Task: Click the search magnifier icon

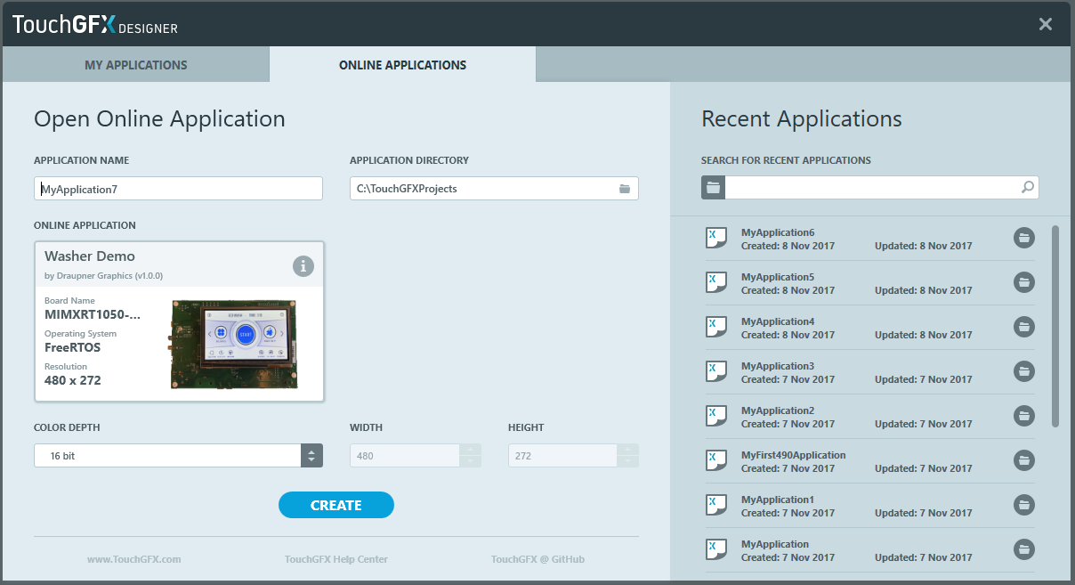Action: coord(1028,187)
